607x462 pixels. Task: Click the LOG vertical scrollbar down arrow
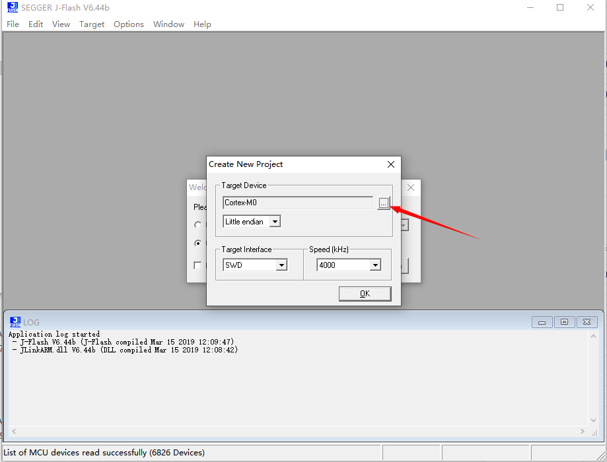click(x=593, y=420)
